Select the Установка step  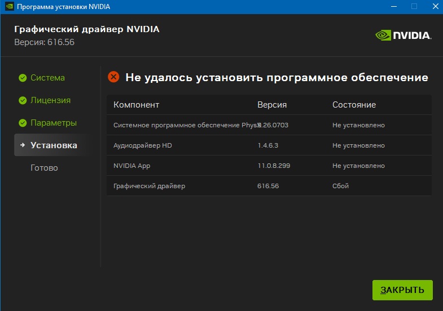pos(54,145)
